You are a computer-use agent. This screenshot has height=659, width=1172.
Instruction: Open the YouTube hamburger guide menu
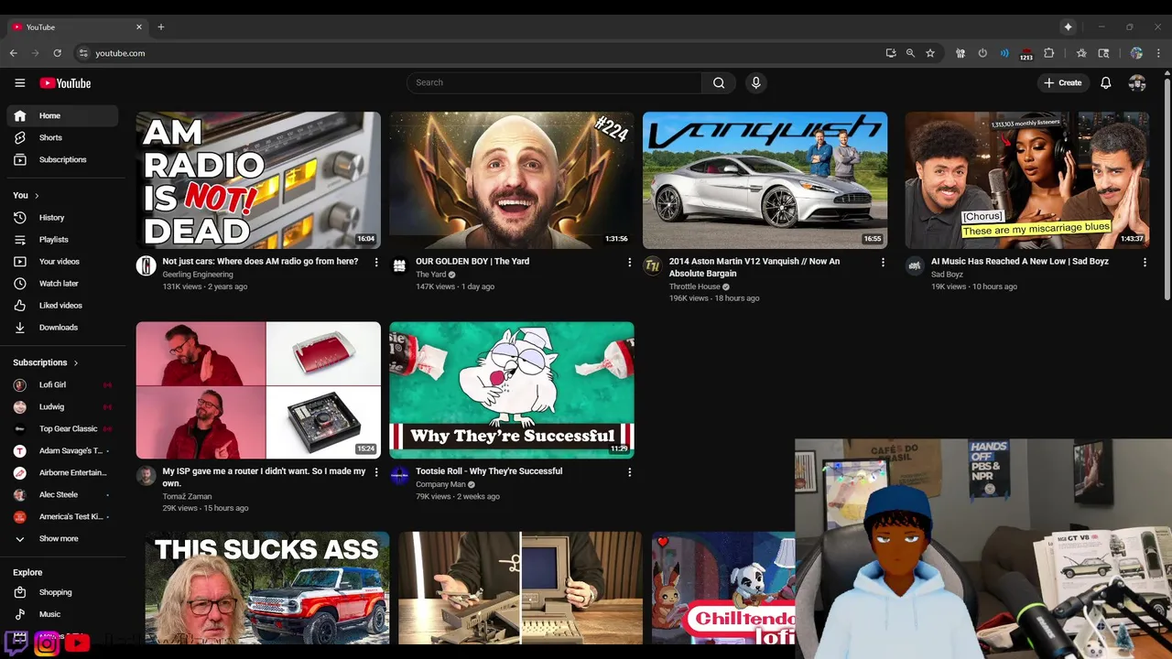coord(20,82)
